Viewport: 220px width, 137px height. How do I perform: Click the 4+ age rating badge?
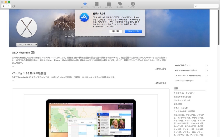[x=33, y=53]
